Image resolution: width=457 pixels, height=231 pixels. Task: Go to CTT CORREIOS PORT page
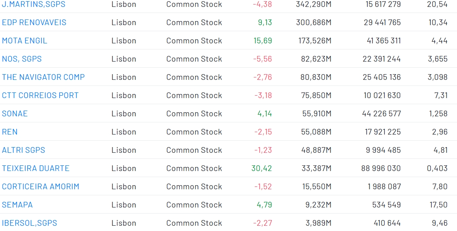coord(40,96)
